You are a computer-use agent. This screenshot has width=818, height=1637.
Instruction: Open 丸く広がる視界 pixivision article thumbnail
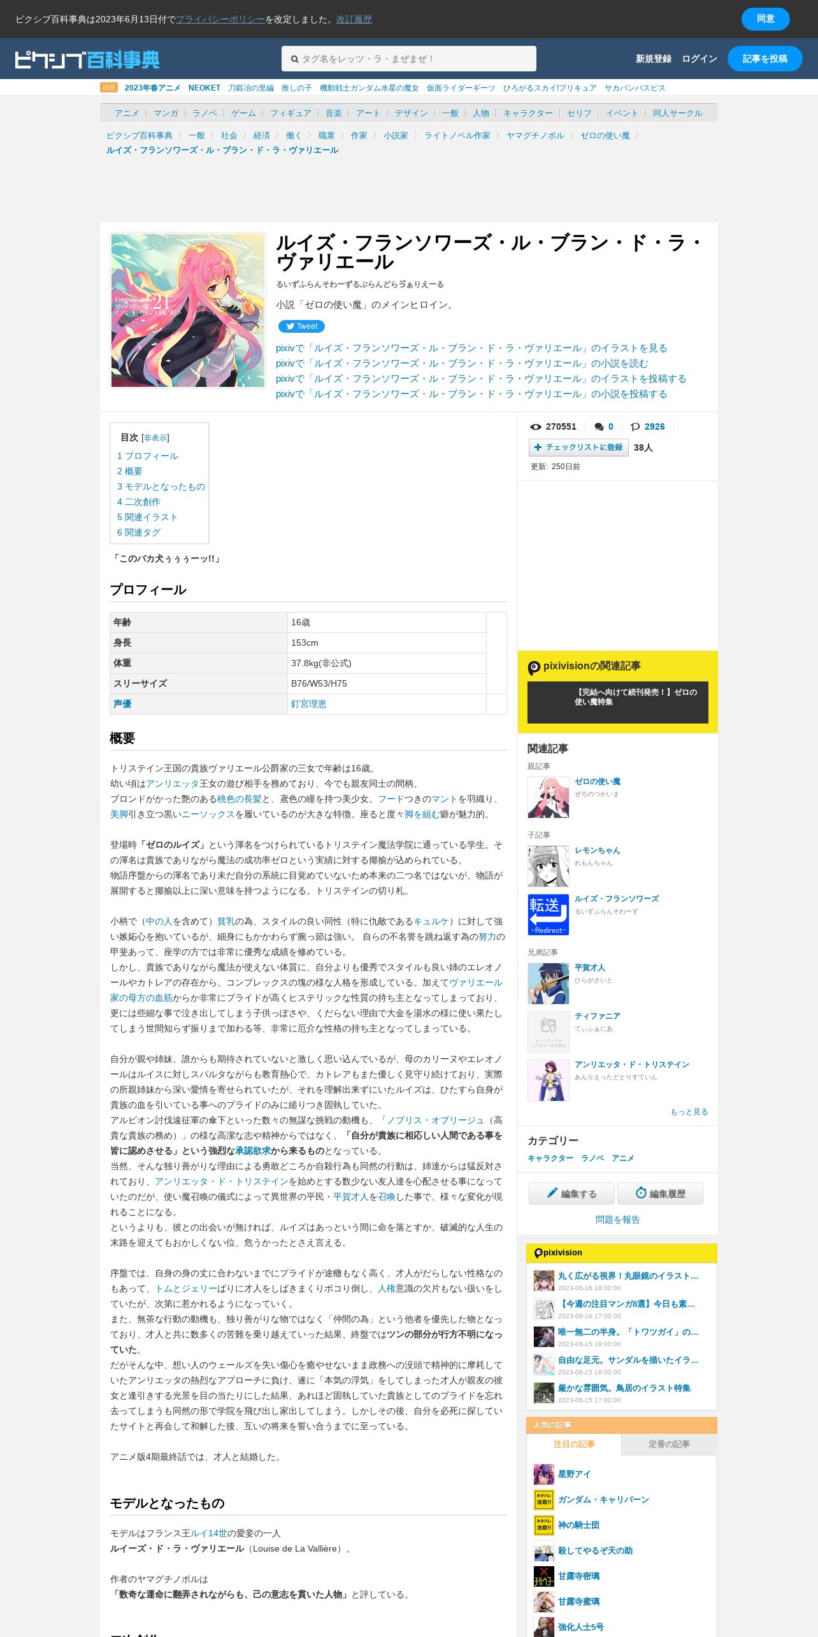click(x=543, y=1281)
